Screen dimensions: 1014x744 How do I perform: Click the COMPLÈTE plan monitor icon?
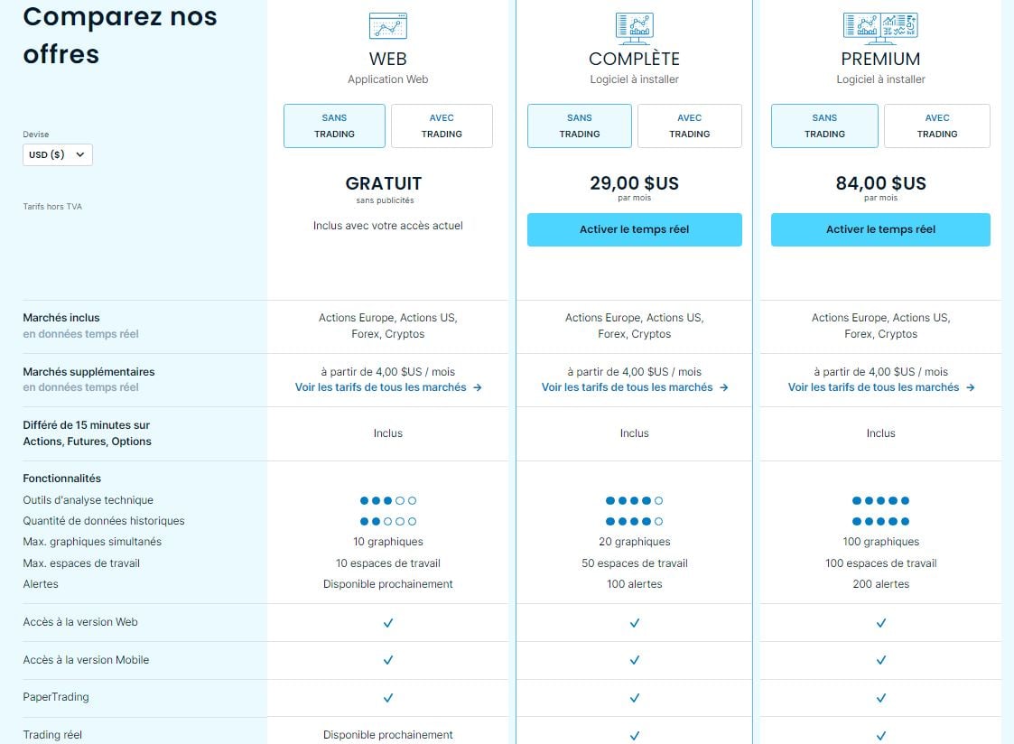(634, 27)
